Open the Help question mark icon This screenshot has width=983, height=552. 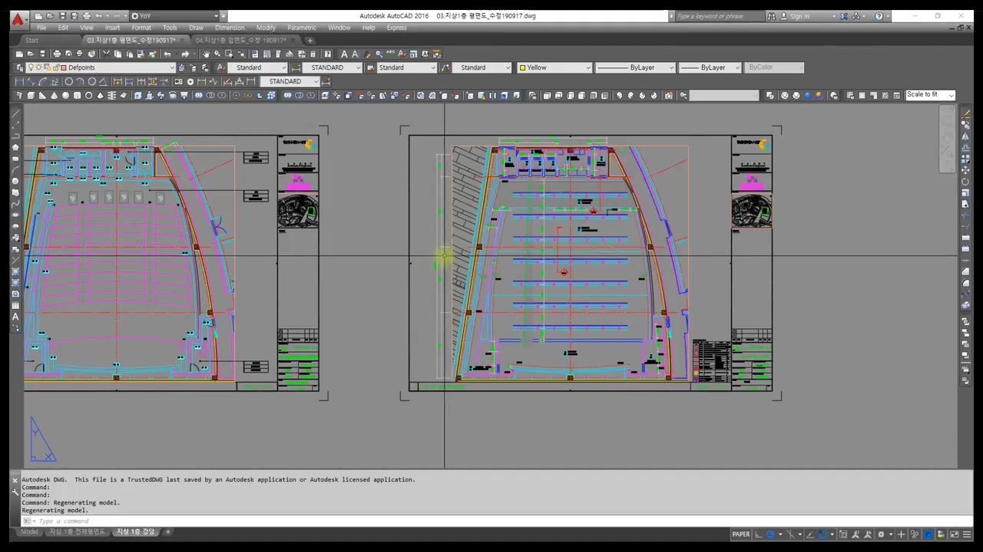[x=879, y=16]
